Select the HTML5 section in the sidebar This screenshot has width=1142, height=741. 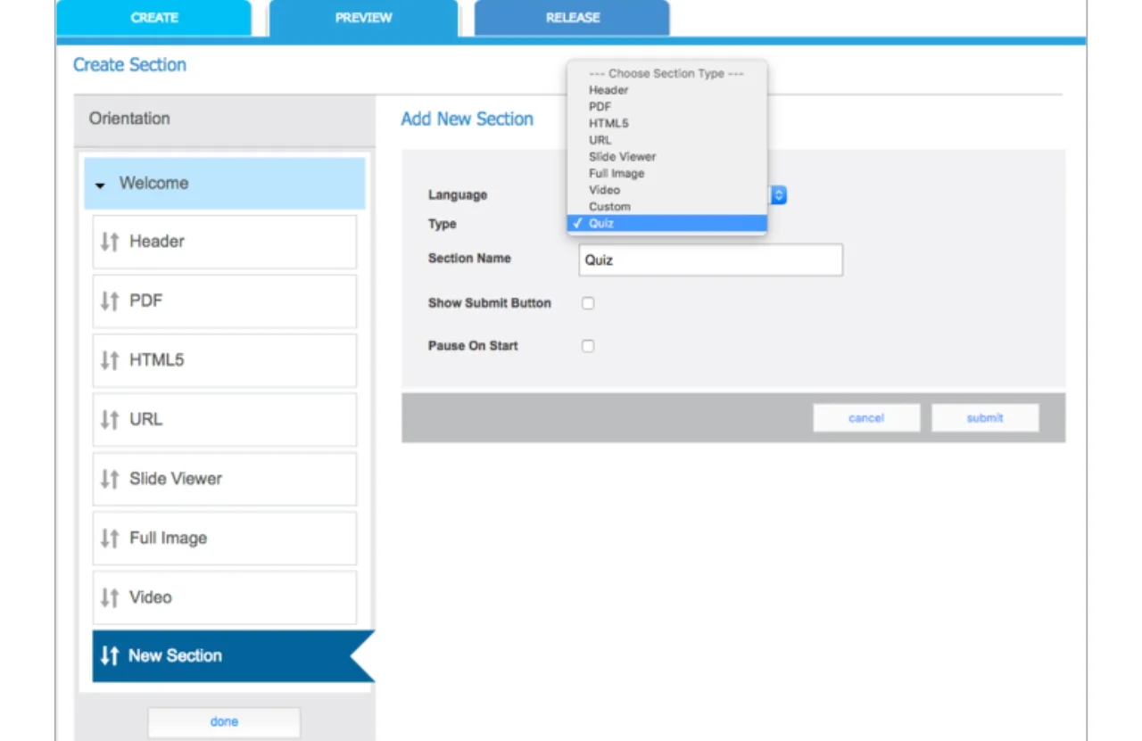[x=225, y=360]
